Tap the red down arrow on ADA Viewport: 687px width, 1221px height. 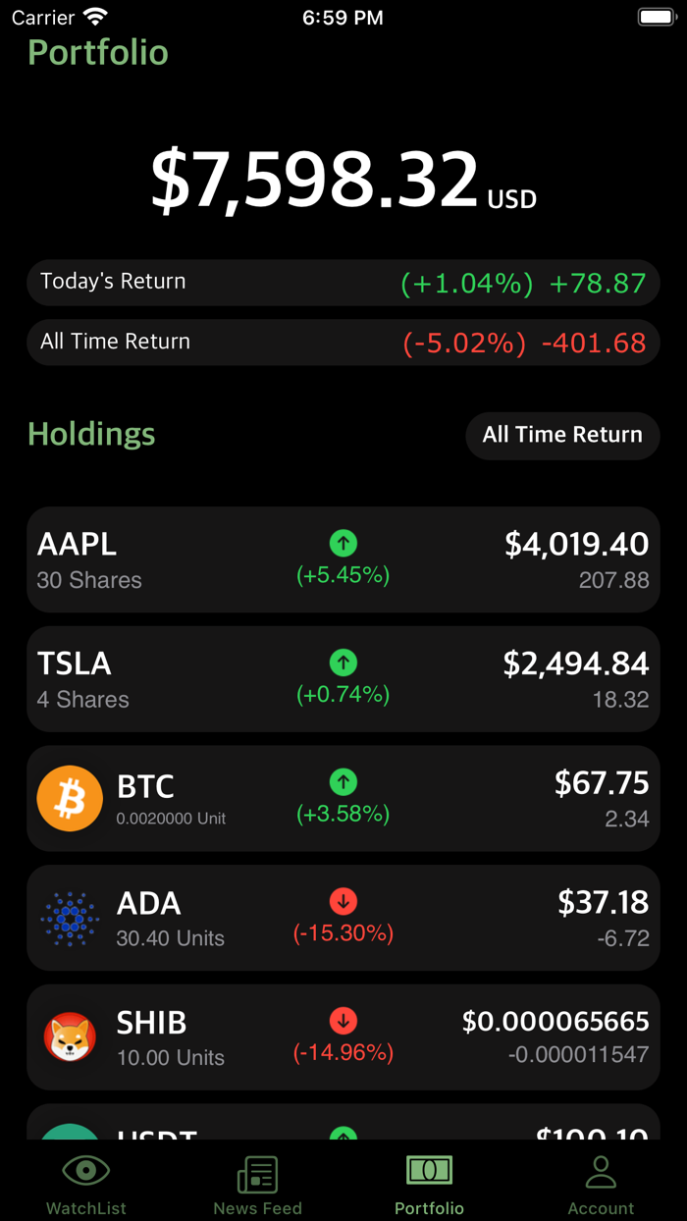click(x=343, y=901)
